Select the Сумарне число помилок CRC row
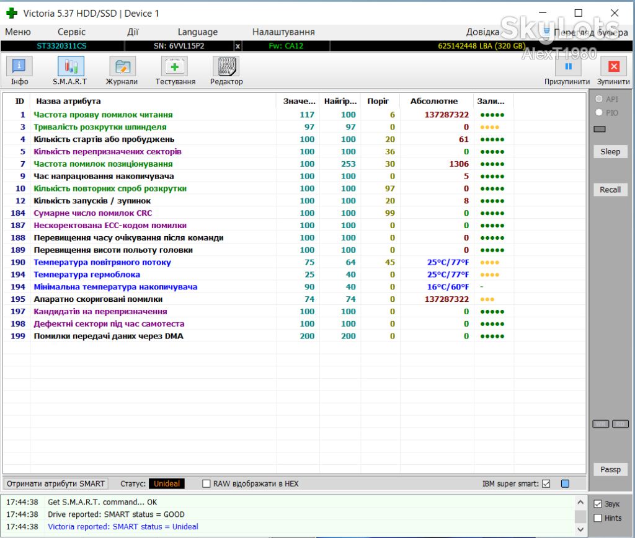The height and width of the screenshot is (538, 635). coord(295,213)
